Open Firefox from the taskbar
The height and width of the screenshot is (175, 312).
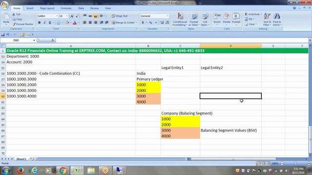click(x=20, y=171)
